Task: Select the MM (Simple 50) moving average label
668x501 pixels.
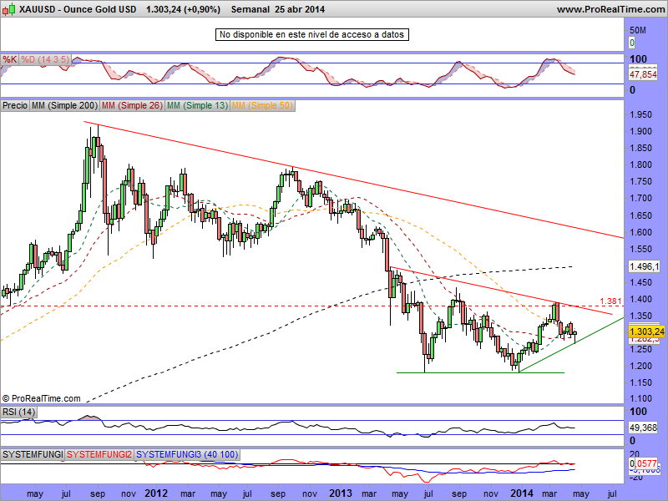Action: (x=262, y=105)
